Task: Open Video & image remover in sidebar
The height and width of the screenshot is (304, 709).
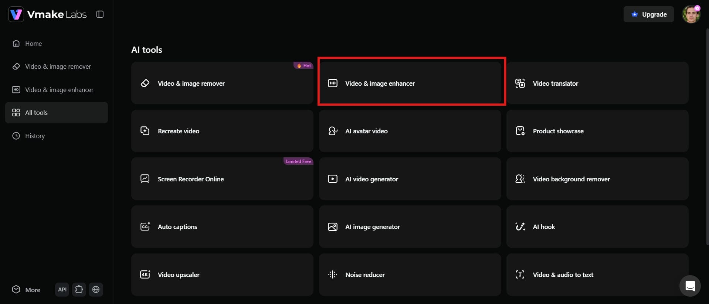Action: [57, 66]
